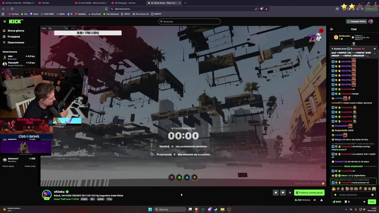Open the chat shop icon showing 0
The width and height of the screenshot is (379, 213).
pyautogui.click(x=347, y=202)
